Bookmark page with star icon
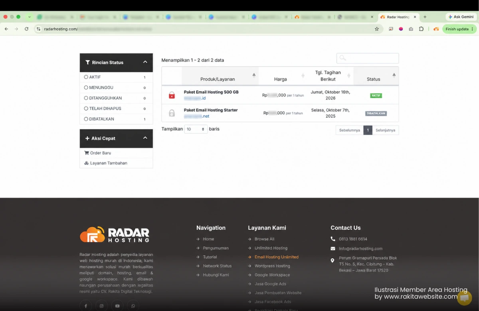 click(377, 29)
